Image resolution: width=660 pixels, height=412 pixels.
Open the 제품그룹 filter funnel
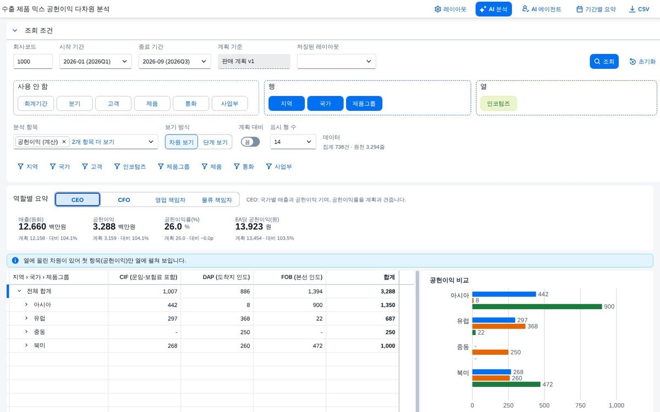[x=161, y=166]
